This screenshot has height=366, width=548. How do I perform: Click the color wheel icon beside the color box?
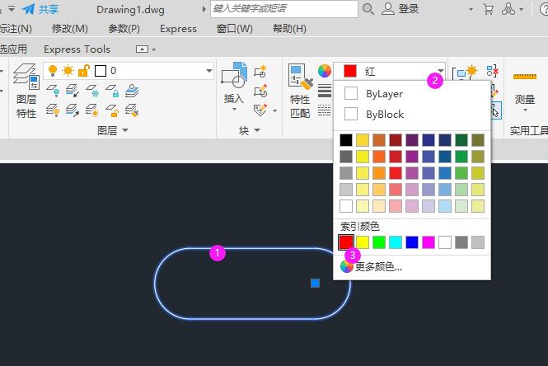tap(325, 71)
